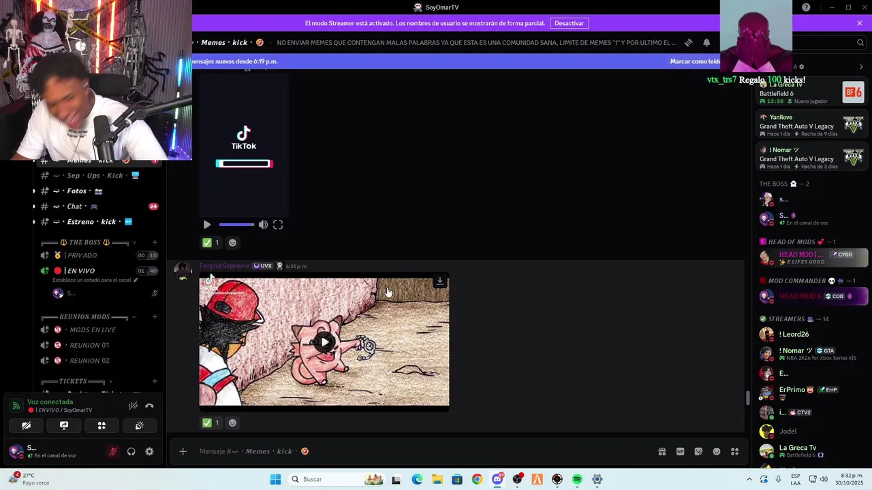Add a reaction under the cartoon video
The height and width of the screenshot is (490, 872).
[x=232, y=423]
